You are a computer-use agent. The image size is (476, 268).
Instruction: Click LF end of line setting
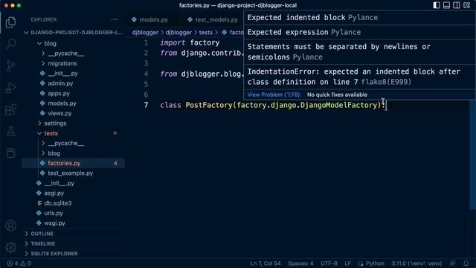(x=347, y=264)
